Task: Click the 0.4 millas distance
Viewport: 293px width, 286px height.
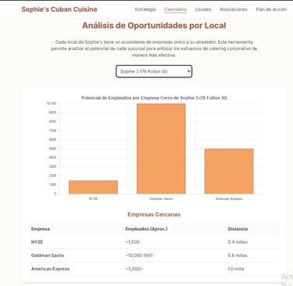Action: coord(238,242)
